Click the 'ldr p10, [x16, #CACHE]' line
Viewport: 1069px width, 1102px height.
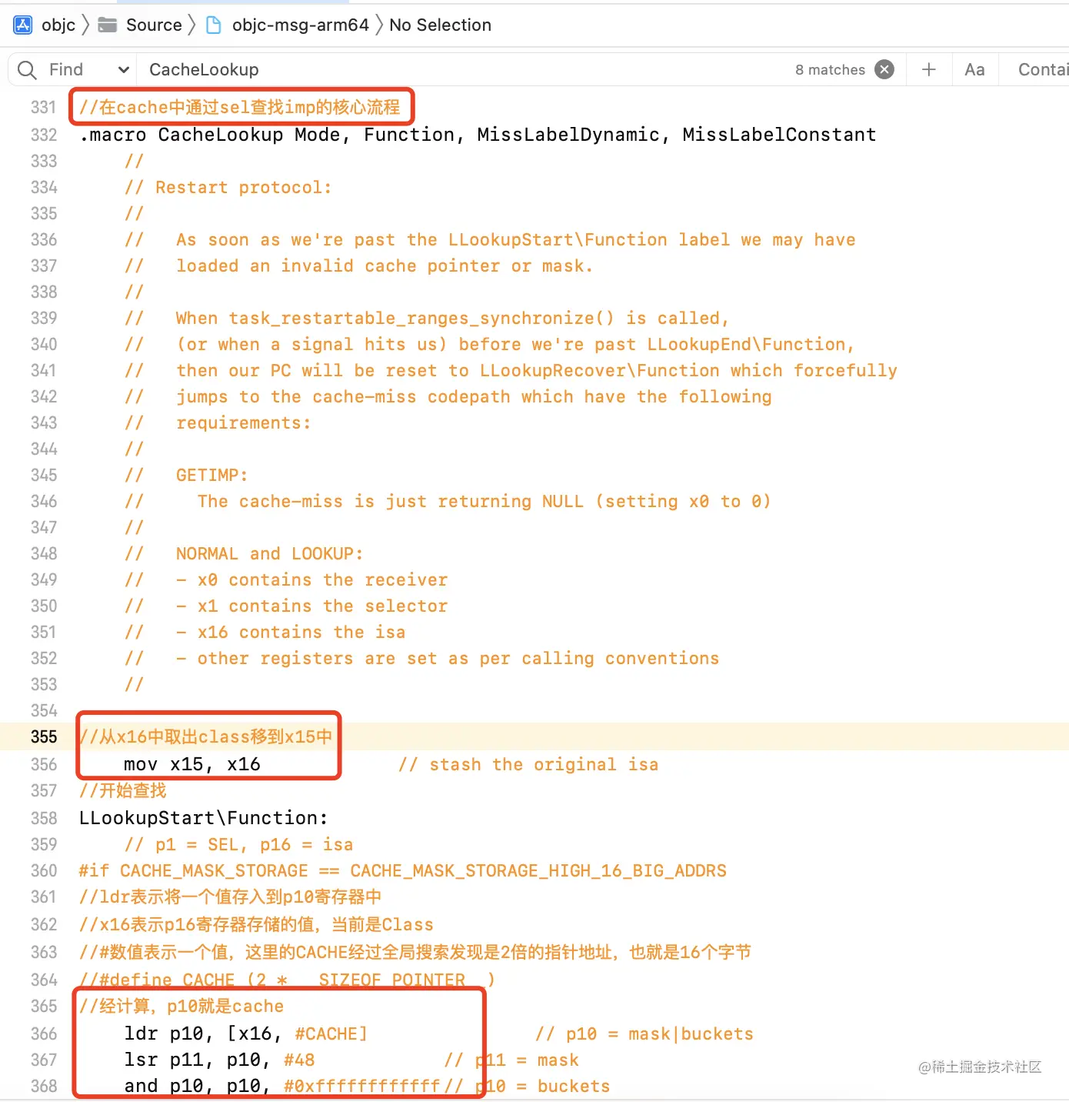tap(246, 1034)
